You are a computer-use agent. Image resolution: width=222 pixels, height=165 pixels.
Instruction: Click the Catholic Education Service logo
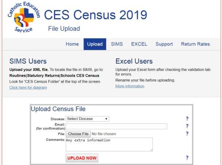24,17
